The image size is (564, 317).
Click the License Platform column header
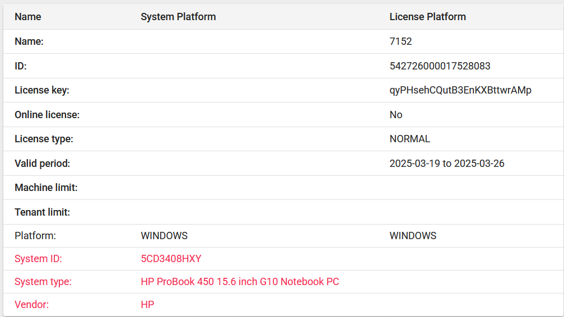tap(427, 17)
